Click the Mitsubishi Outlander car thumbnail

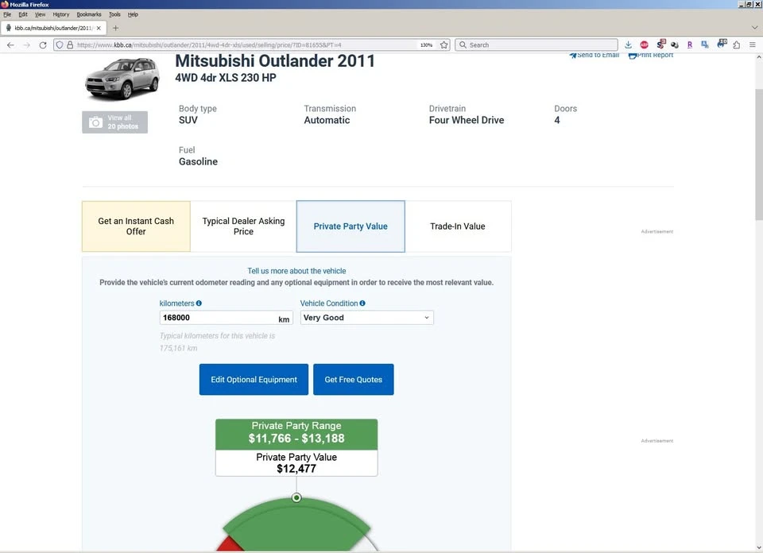point(122,78)
